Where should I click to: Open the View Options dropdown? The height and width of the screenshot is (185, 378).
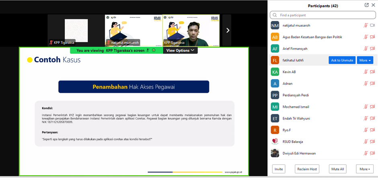tap(180, 50)
